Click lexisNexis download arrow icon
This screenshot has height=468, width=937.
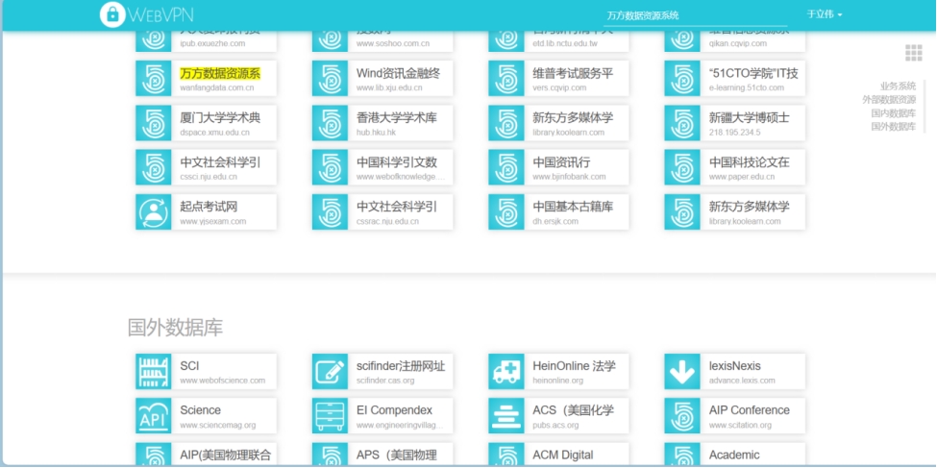click(682, 372)
